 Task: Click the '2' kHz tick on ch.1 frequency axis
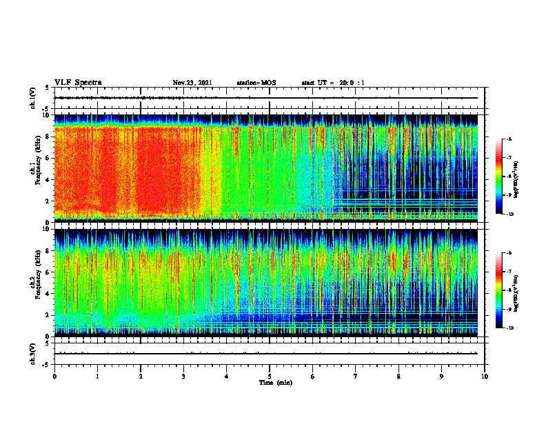tap(48, 201)
